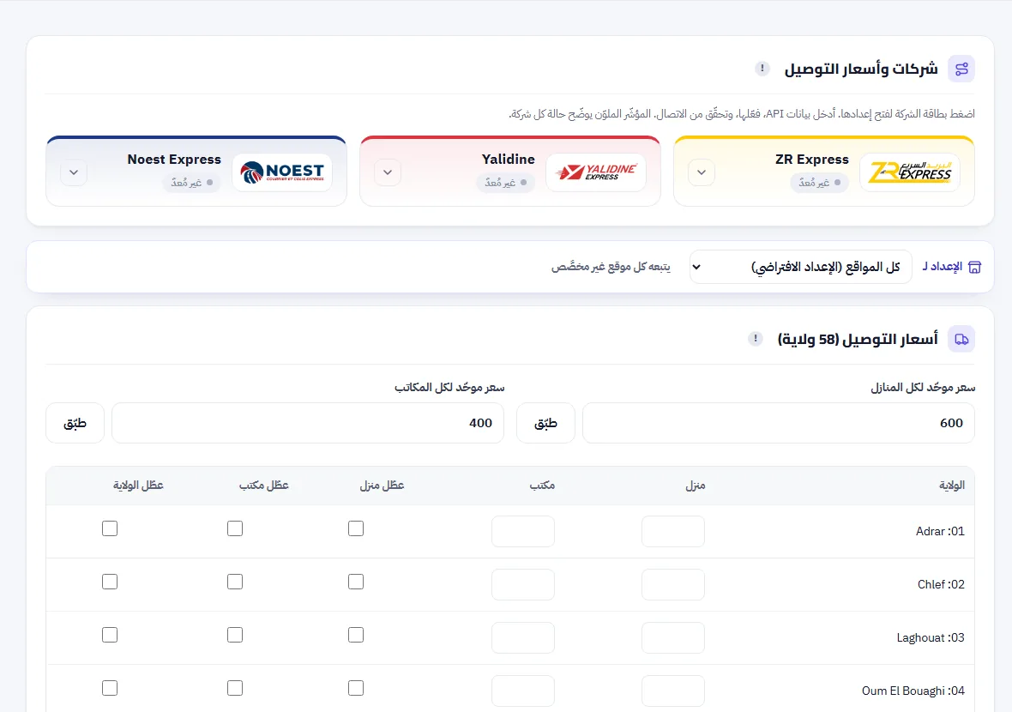This screenshot has height=712, width=1012.
Task: Click the عطّل منزل column header
Action: click(x=383, y=485)
